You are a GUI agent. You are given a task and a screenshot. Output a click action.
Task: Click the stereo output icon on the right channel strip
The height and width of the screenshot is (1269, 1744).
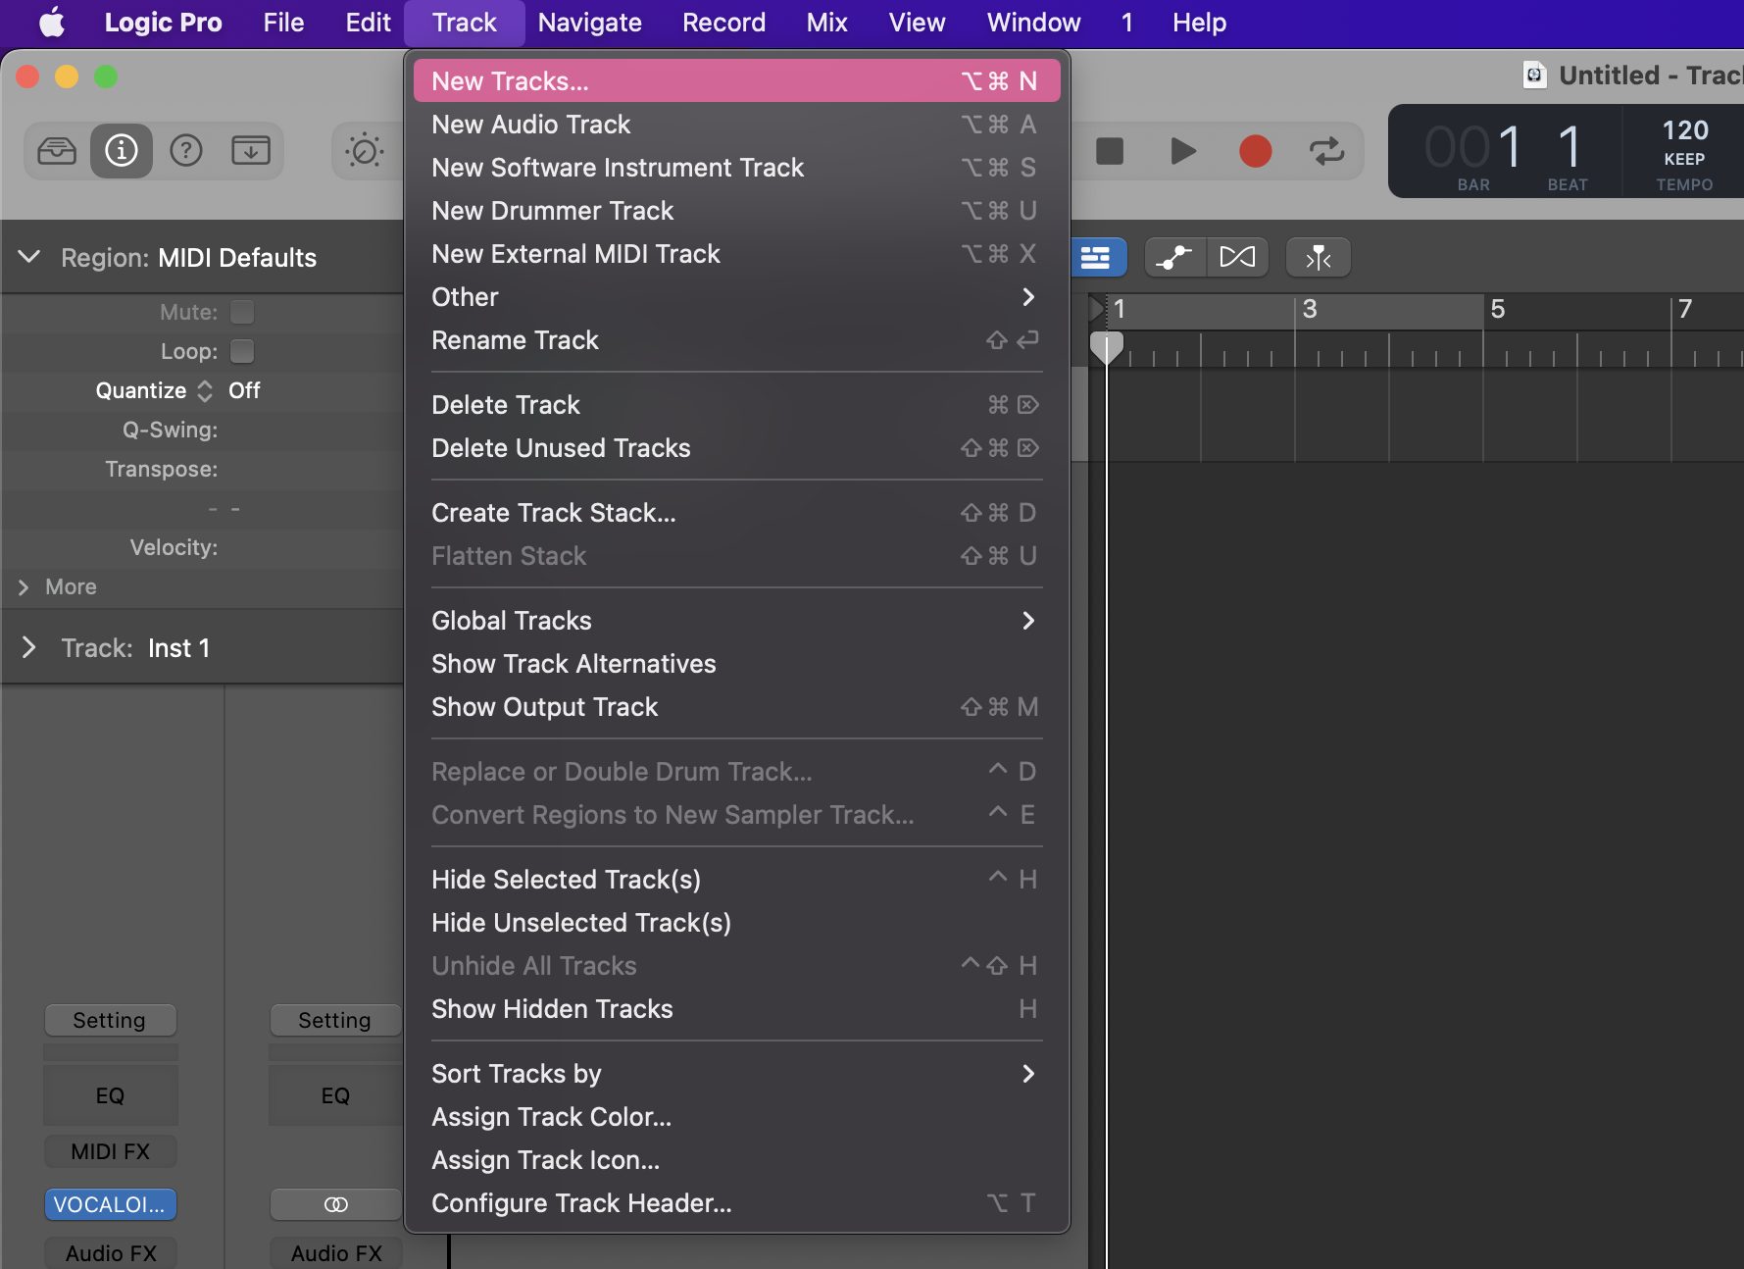click(335, 1204)
